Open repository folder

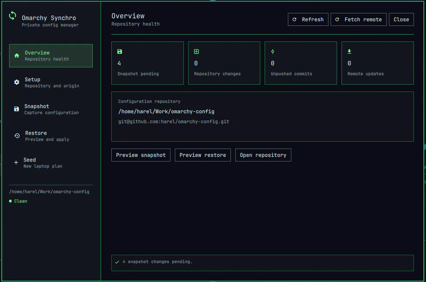(x=263, y=155)
